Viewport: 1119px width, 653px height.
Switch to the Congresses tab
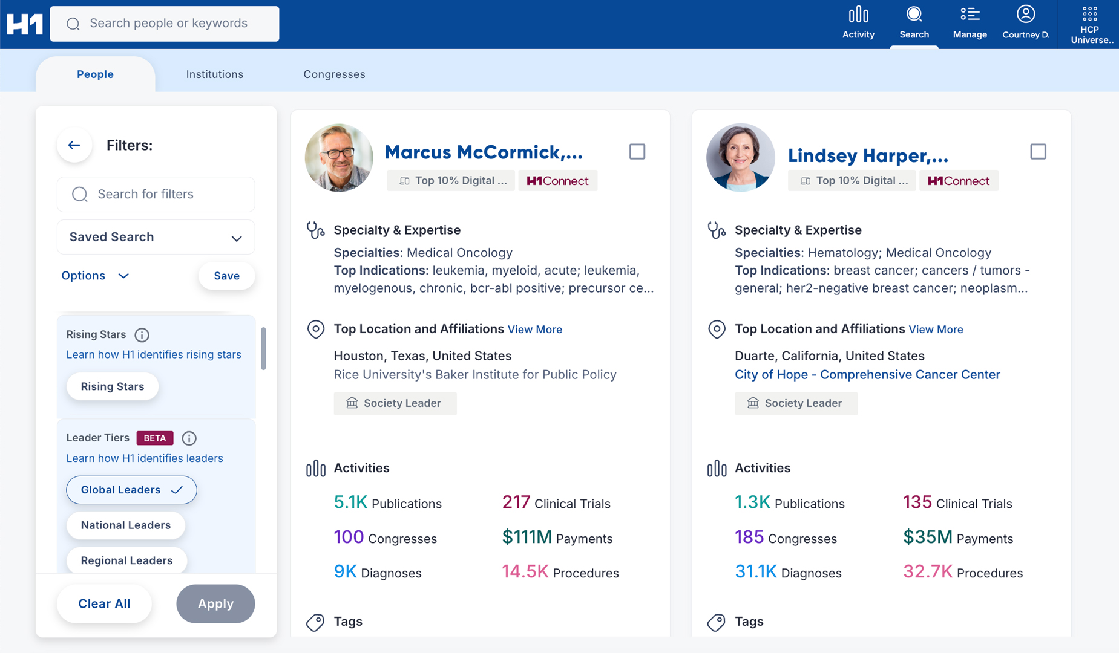click(334, 74)
